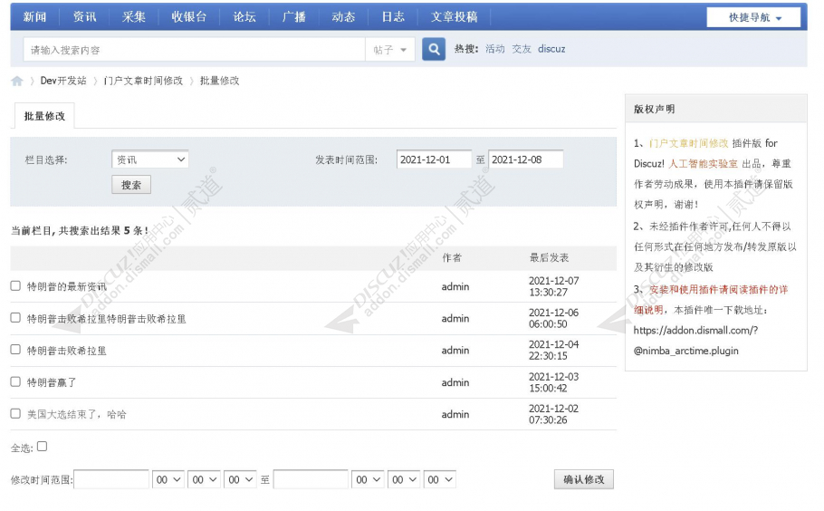Click the end date field 2021-12-08
The height and width of the screenshot is (511, 824).
point(525,159)
